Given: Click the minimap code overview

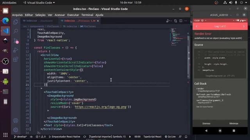Looking at the screenshot, I should click(x=178, y=37).
